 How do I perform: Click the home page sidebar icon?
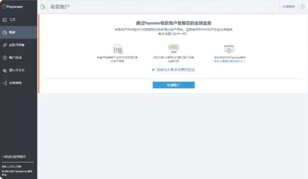tap(5, 20)
